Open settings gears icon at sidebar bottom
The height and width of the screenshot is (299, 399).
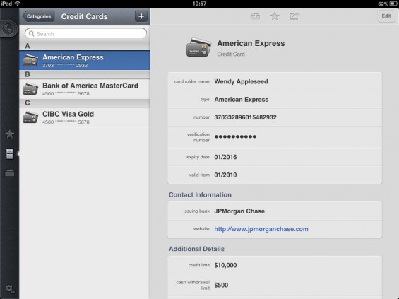click(10, 289)
